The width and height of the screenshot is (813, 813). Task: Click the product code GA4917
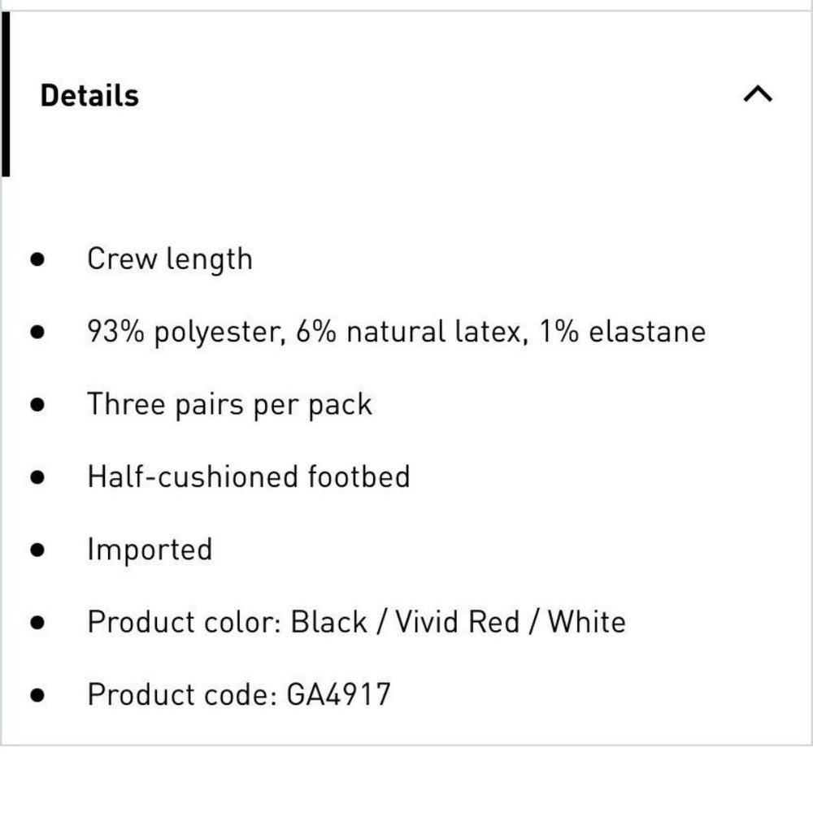tap(339, 694)
